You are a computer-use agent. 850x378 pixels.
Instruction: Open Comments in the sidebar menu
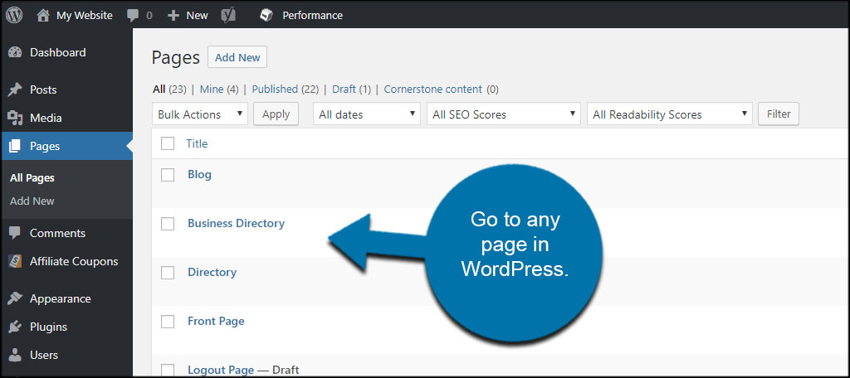point(57,234)
